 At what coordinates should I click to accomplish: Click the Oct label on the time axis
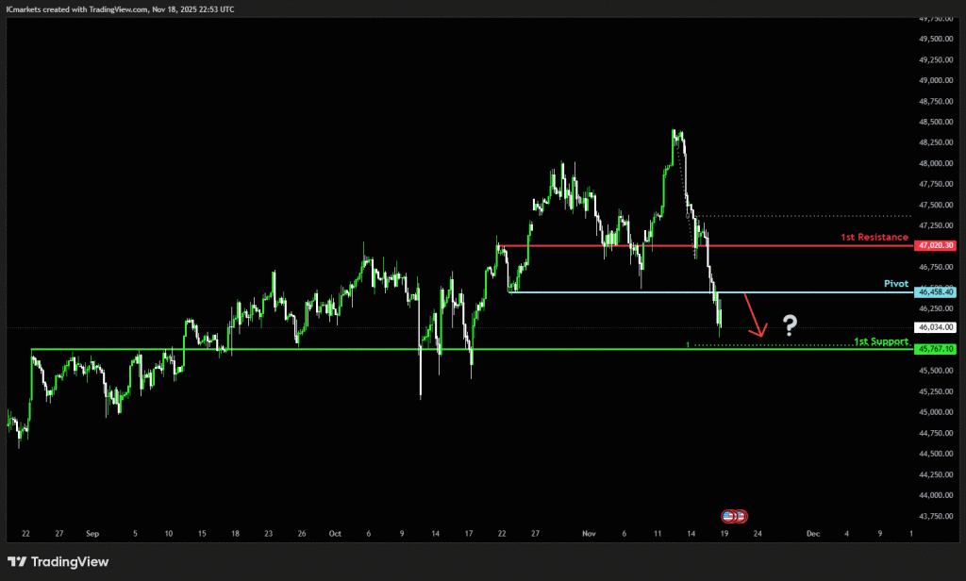pyautogui.click(x=334, y=533)
